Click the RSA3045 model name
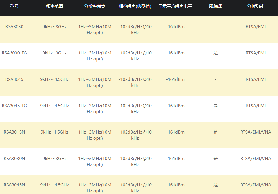The height and width of the screenshot is (194, 278). (x=14, y=79)
